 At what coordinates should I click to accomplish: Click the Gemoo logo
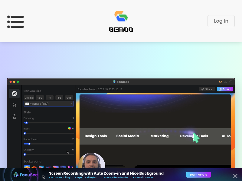pos(121,21)
